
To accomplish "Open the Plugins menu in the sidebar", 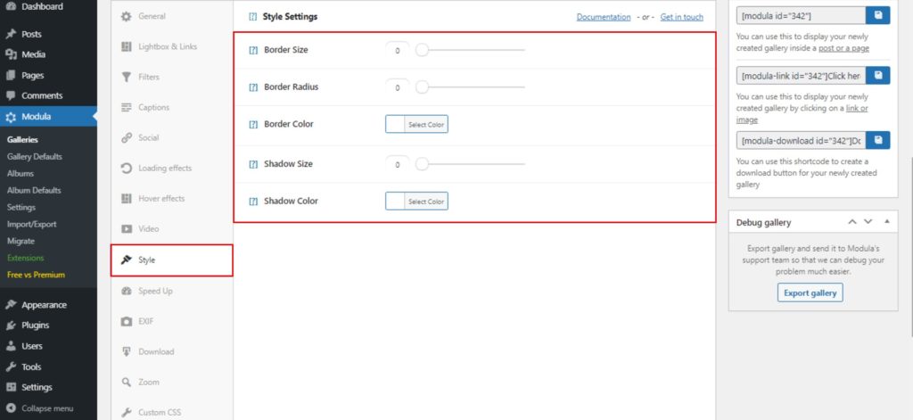I will pos(35,325).
